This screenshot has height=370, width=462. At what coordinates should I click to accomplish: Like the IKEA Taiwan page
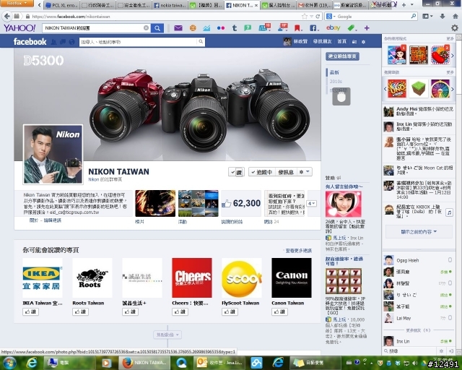[30, 311]
